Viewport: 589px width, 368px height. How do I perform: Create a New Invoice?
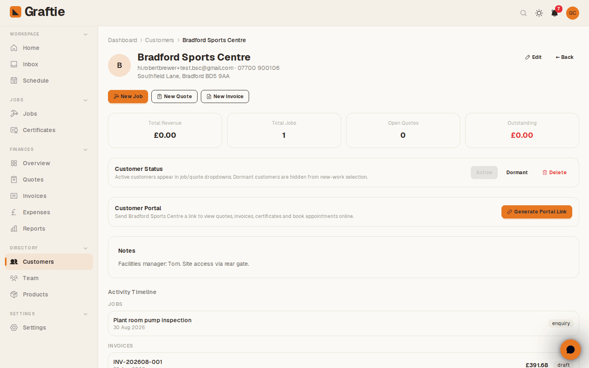click(x=225, y=96)
